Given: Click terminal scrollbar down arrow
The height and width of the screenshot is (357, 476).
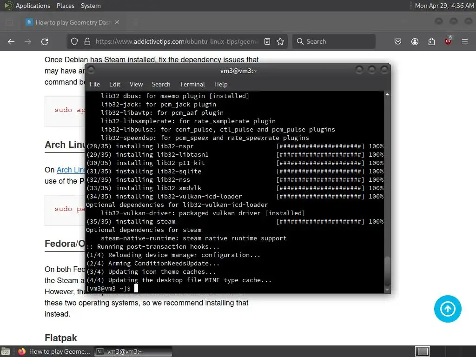Looking at the screenshot, I should (387, 290).
